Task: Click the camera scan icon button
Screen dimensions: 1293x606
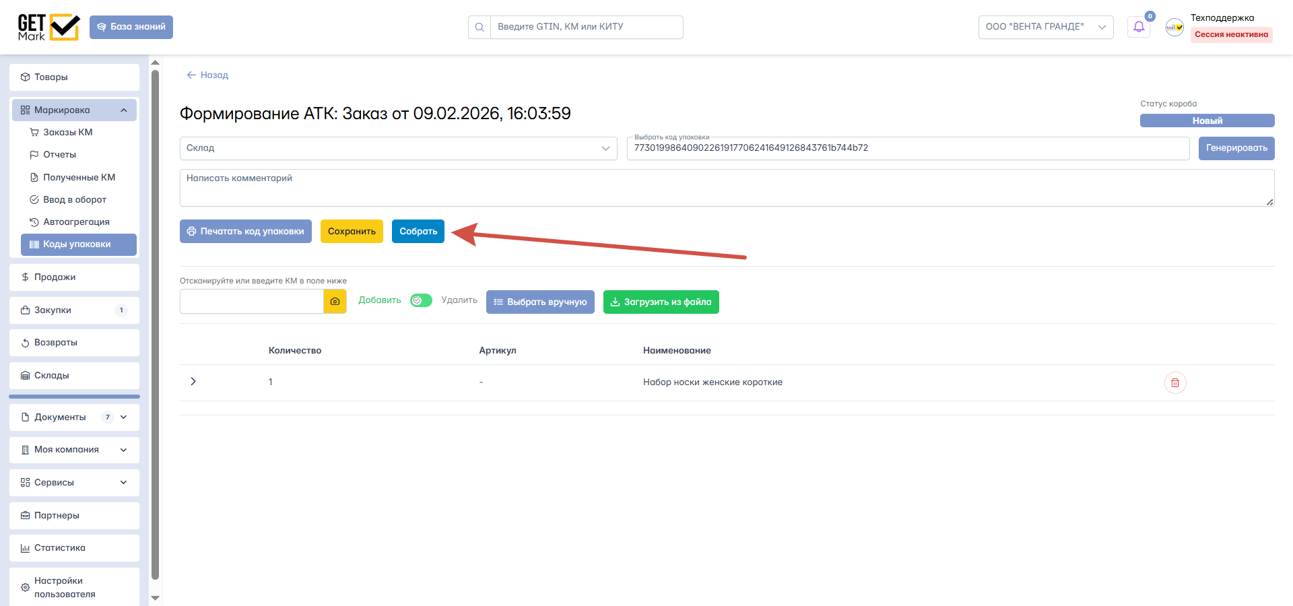Action: pyautogui.click(x=335, y=302)
